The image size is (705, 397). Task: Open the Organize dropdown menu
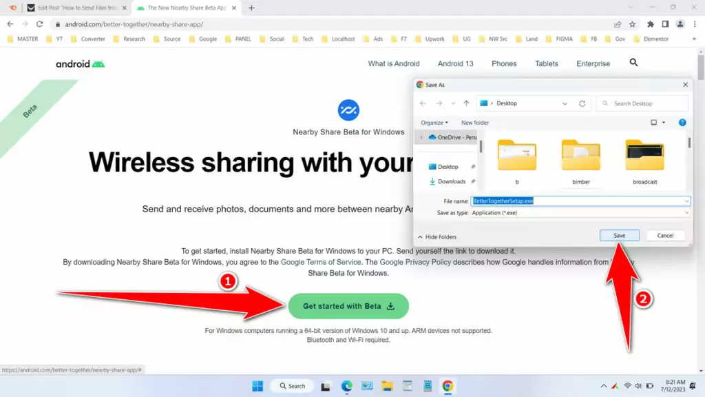coord(434,123)
